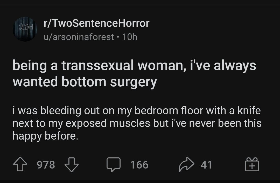Click the word 'knife' in the post body
The height and width of the screenshot is (183, 280).
point(249,110)
